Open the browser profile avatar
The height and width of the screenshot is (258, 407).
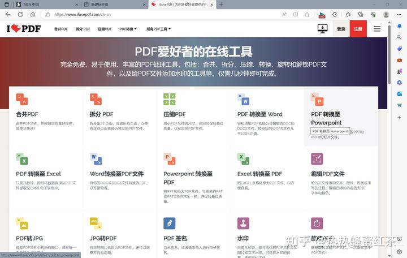[x=386, y=15]
